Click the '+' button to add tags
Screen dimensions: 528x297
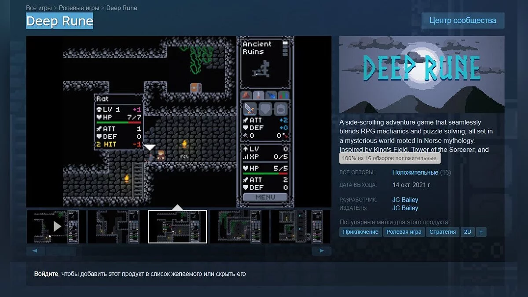(x=481, y=232)
